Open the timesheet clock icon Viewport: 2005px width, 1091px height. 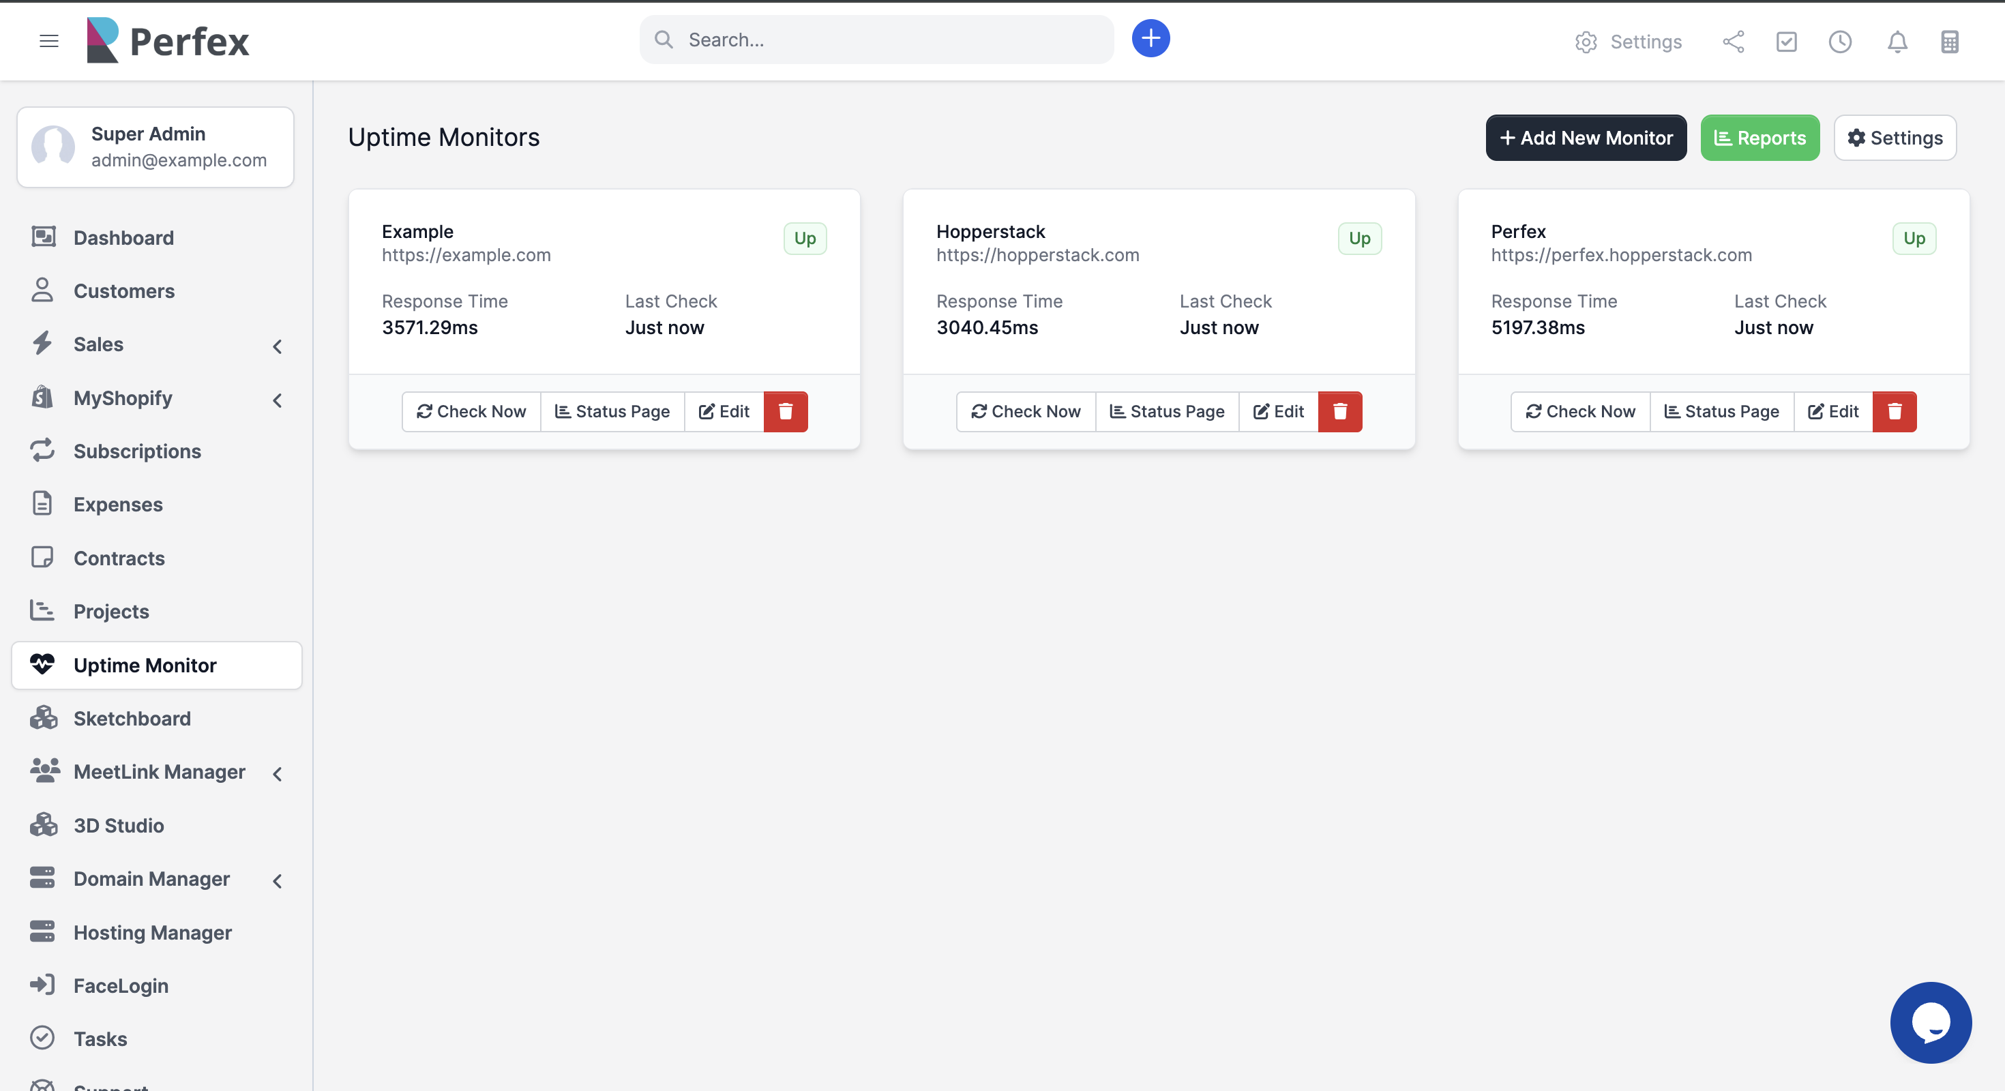point(1840,42)
